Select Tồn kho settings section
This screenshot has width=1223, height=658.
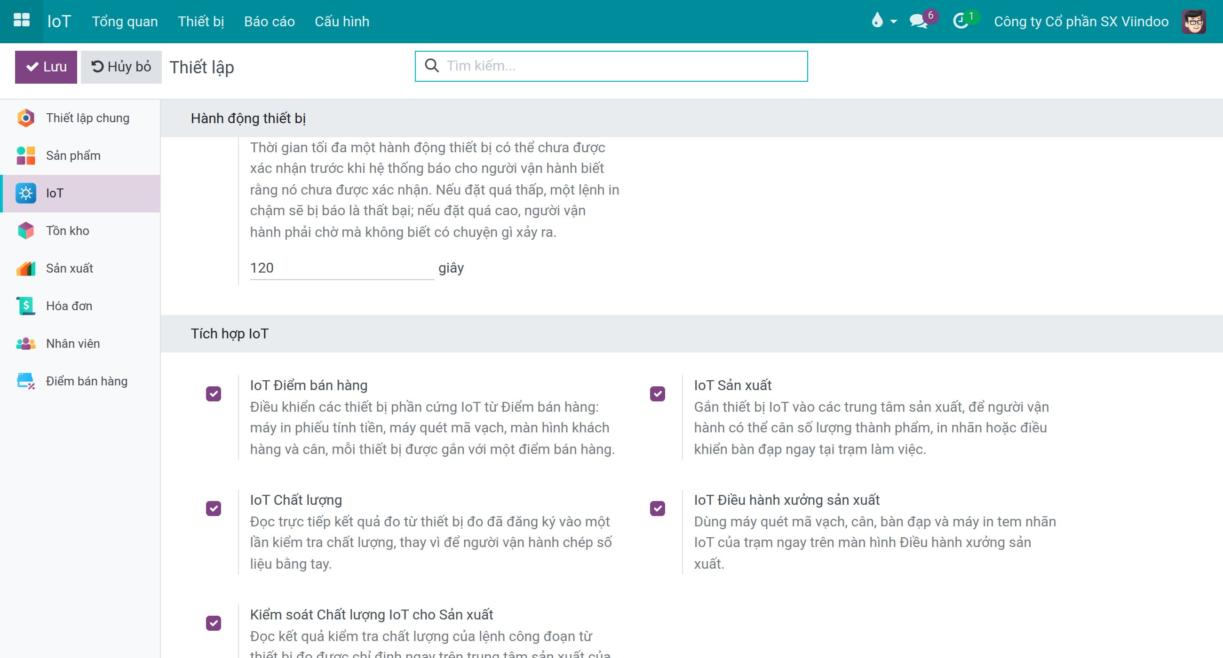click(x=80, y=231)
